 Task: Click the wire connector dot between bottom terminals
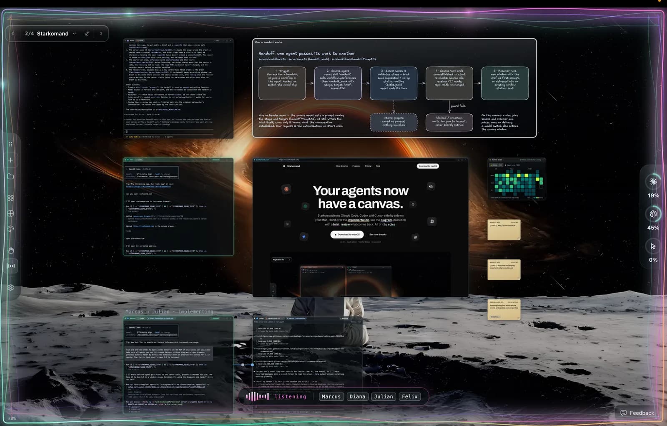click(x=243, y=365)
